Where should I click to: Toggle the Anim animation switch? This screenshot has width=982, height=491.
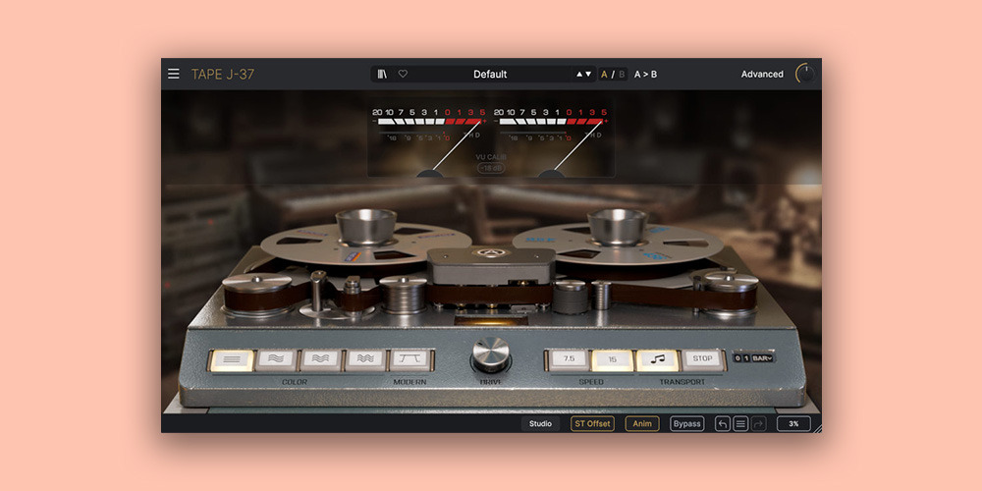642,423
